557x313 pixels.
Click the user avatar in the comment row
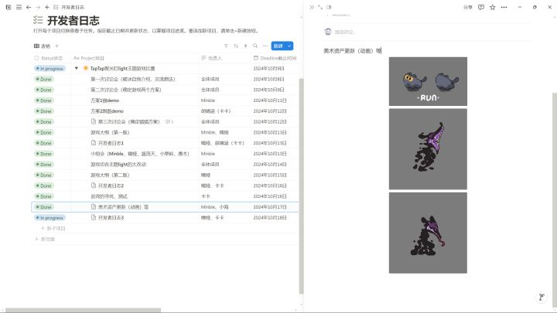tap(328, 32)
